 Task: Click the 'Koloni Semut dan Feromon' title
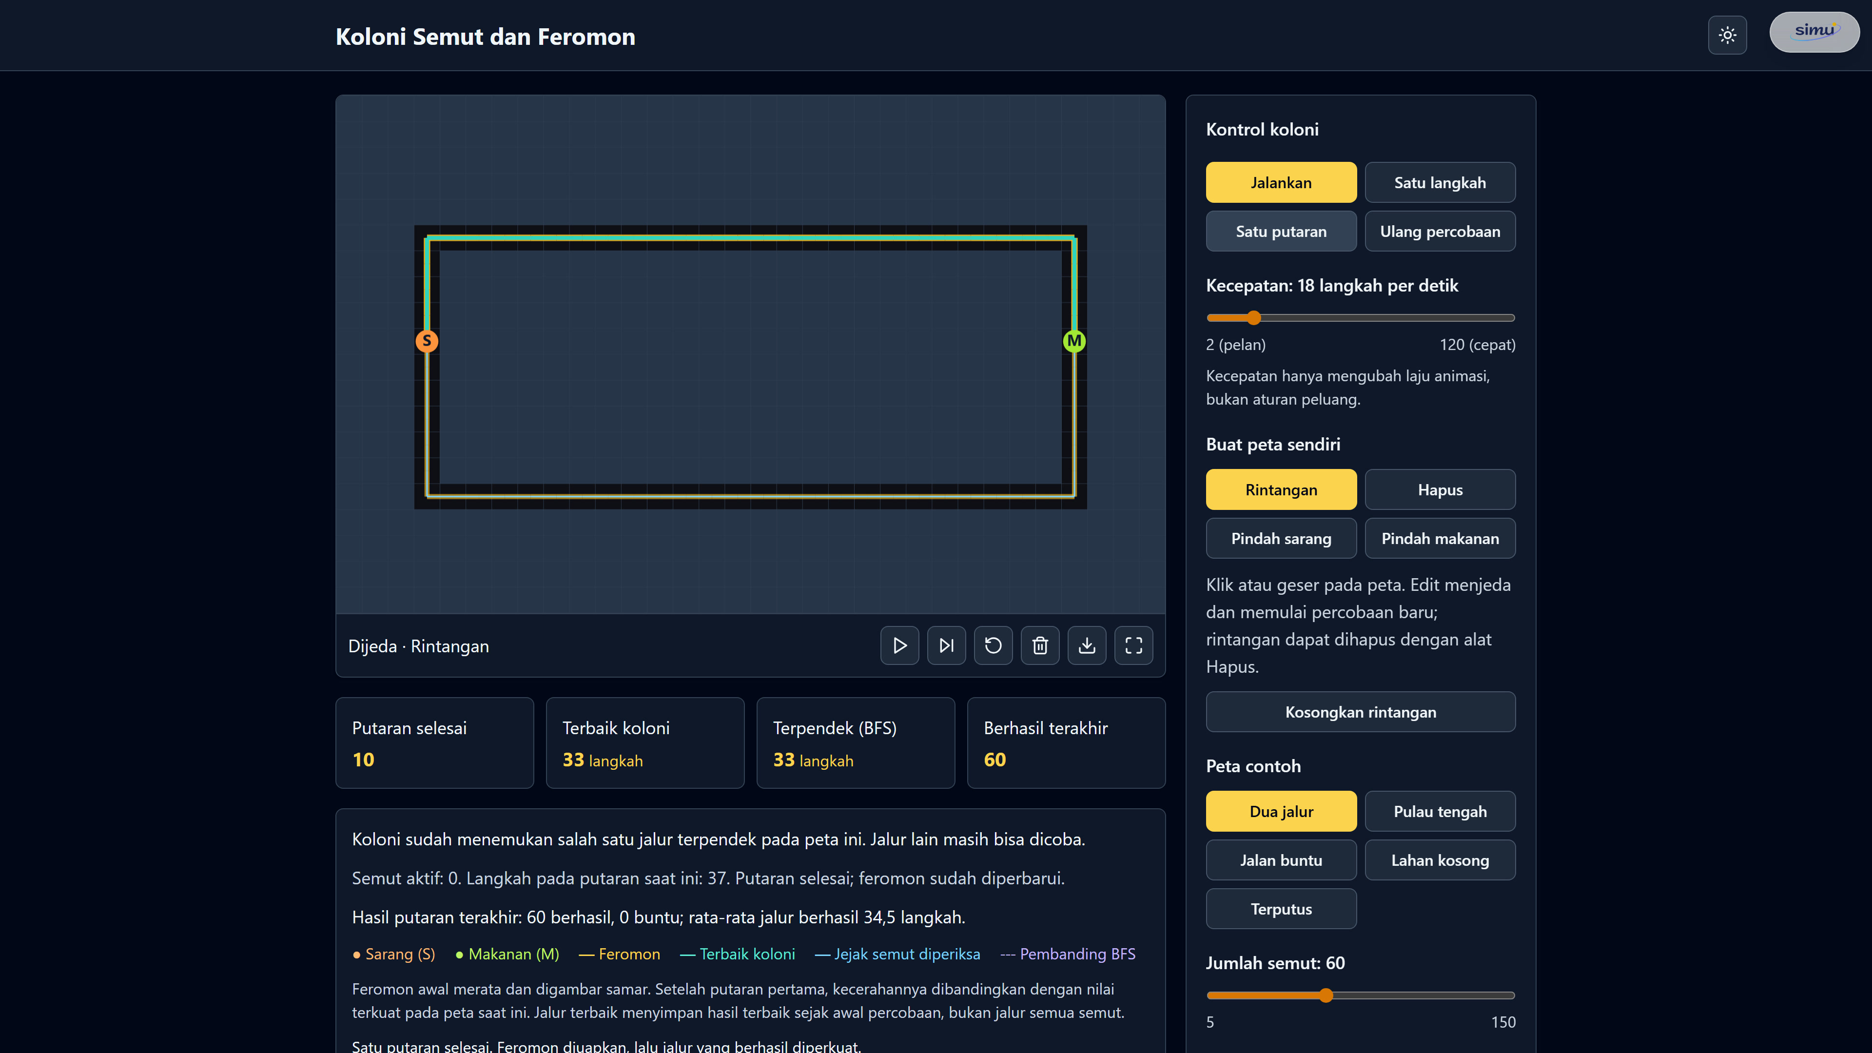[486, 37]
